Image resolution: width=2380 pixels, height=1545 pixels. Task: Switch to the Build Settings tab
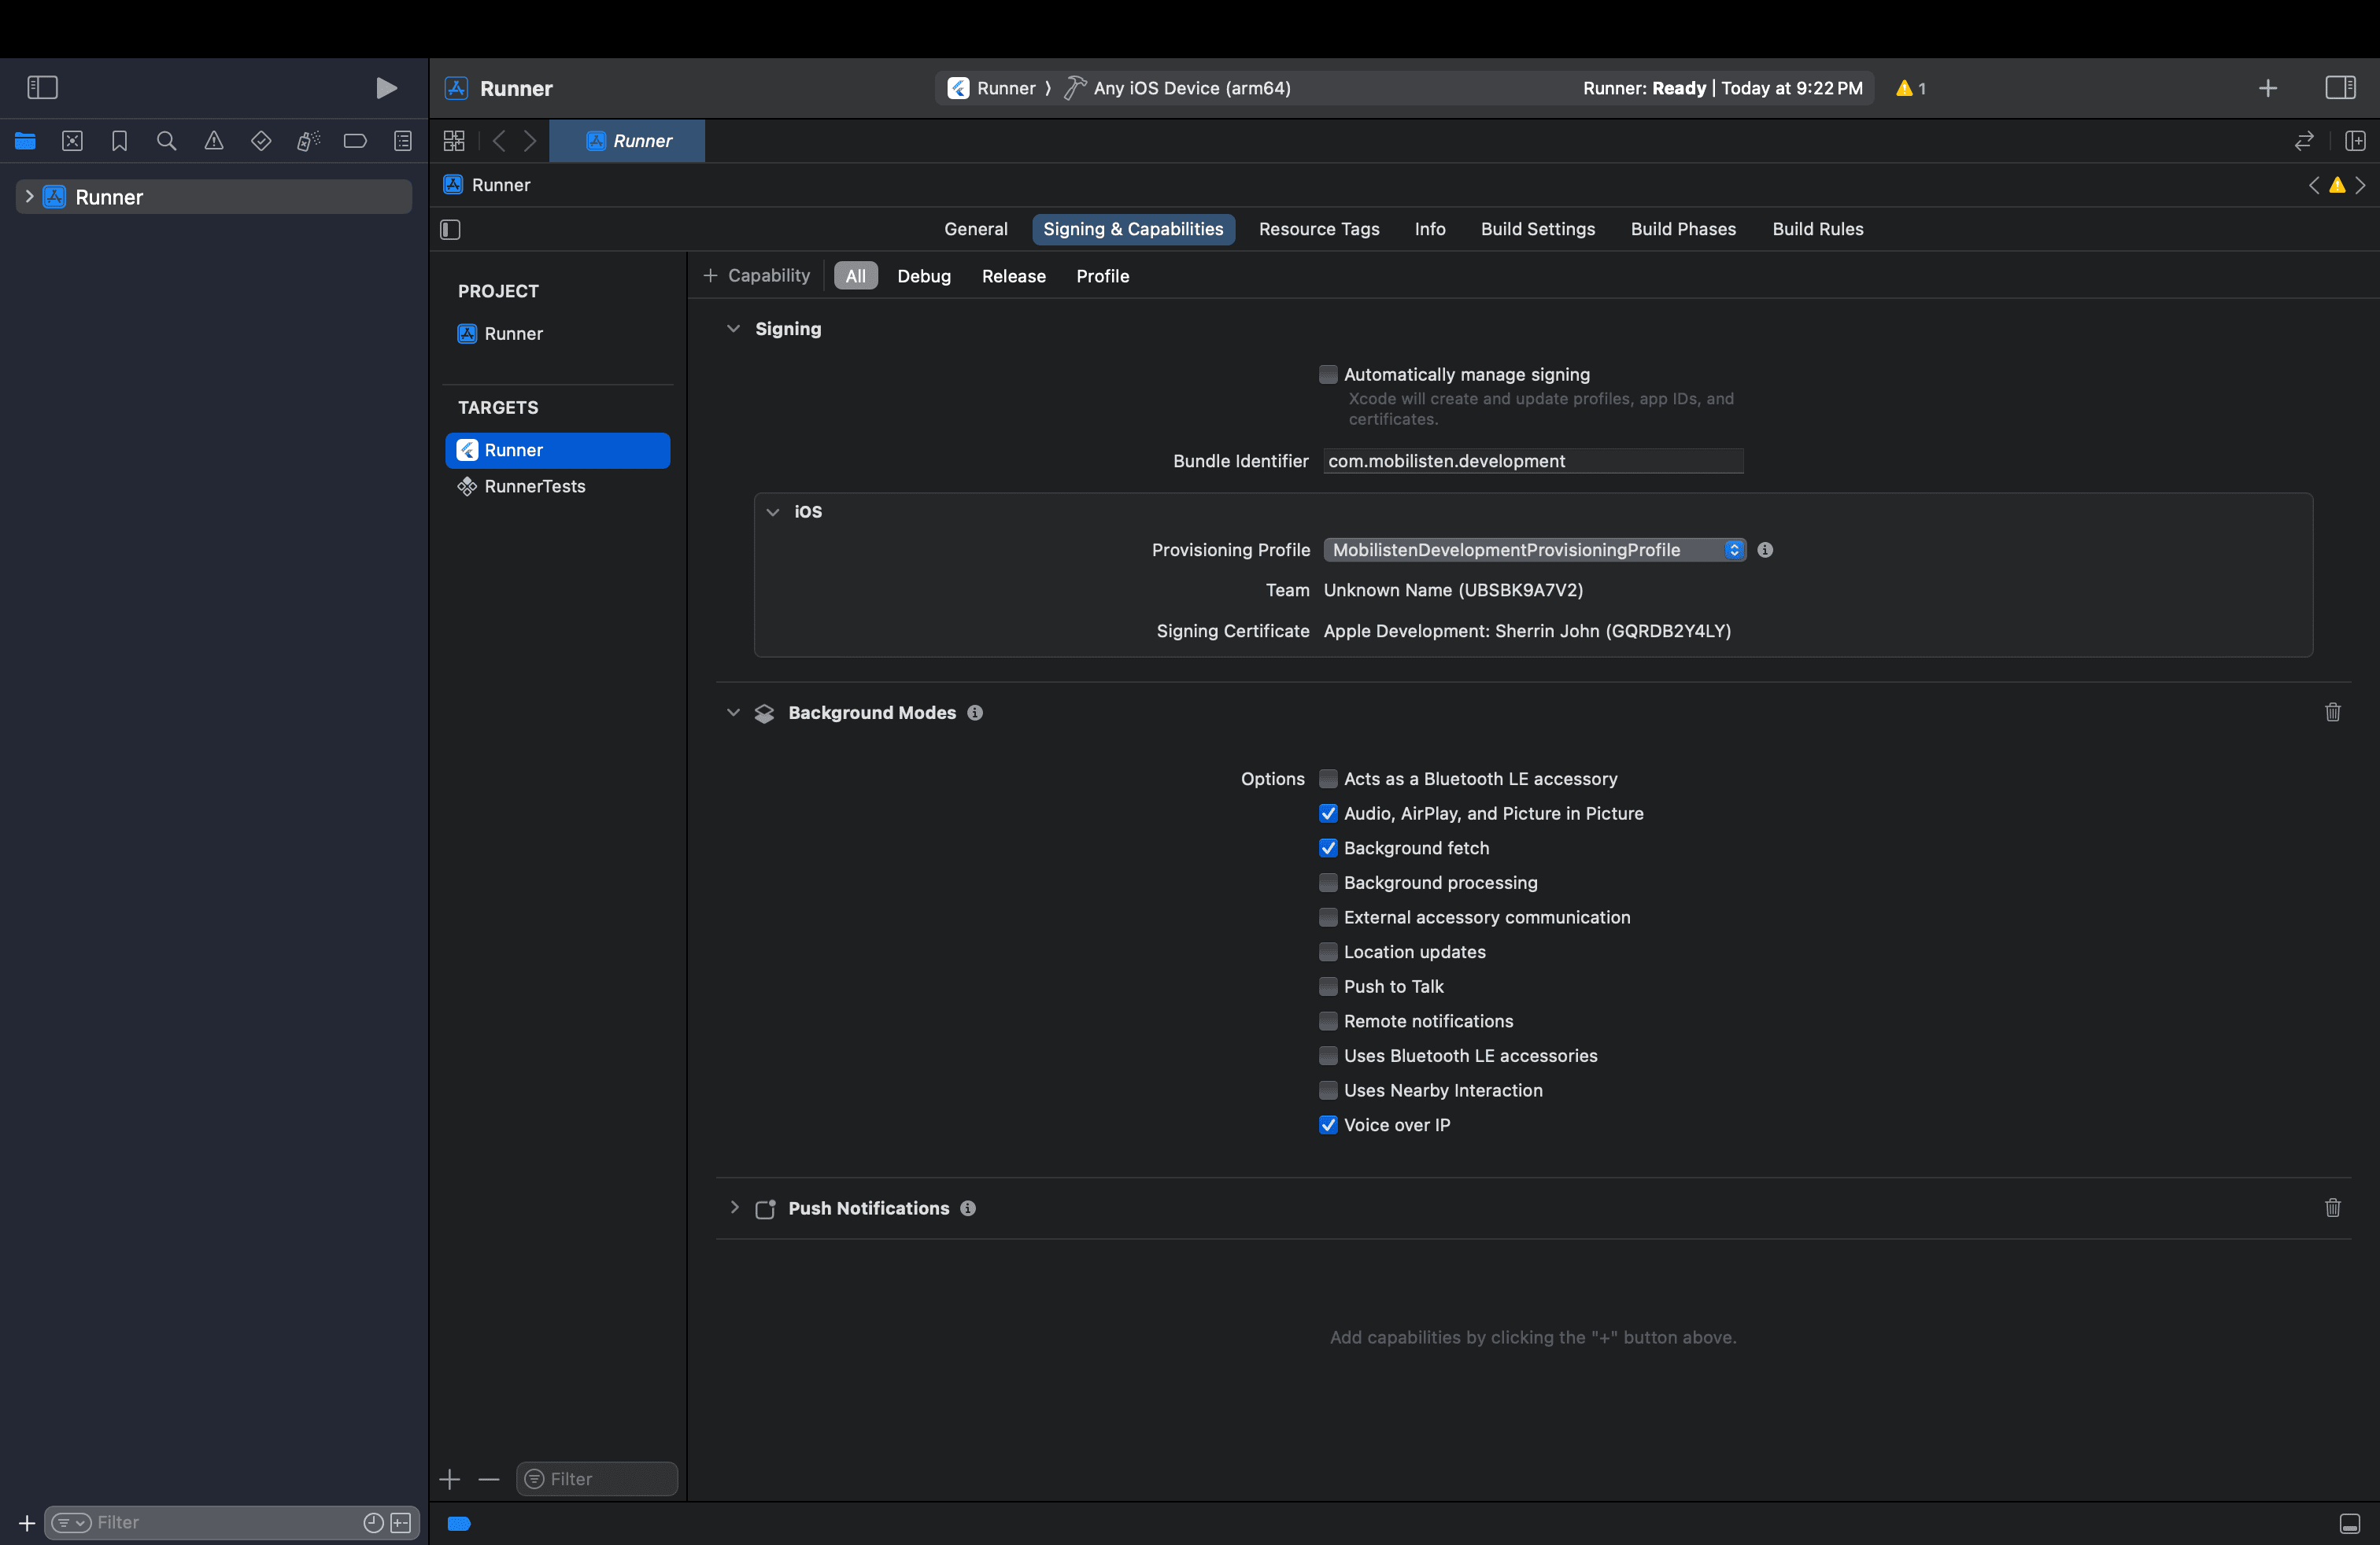coord(1537,229)
